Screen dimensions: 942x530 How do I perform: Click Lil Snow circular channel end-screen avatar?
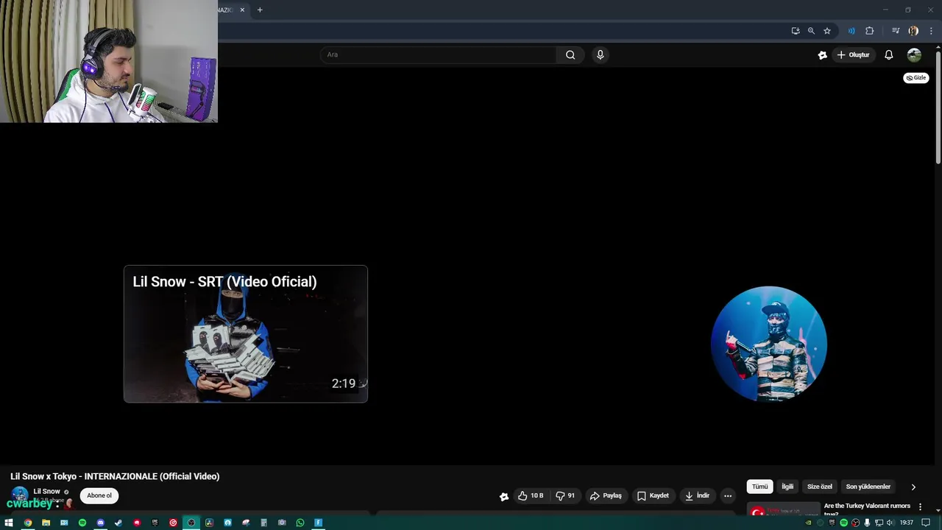coord(769,344)
